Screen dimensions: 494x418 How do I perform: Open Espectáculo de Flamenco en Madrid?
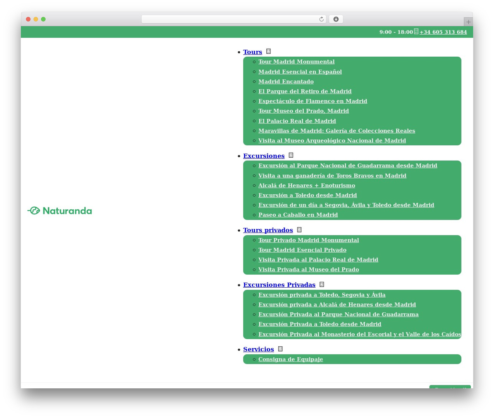coord(313,101)
